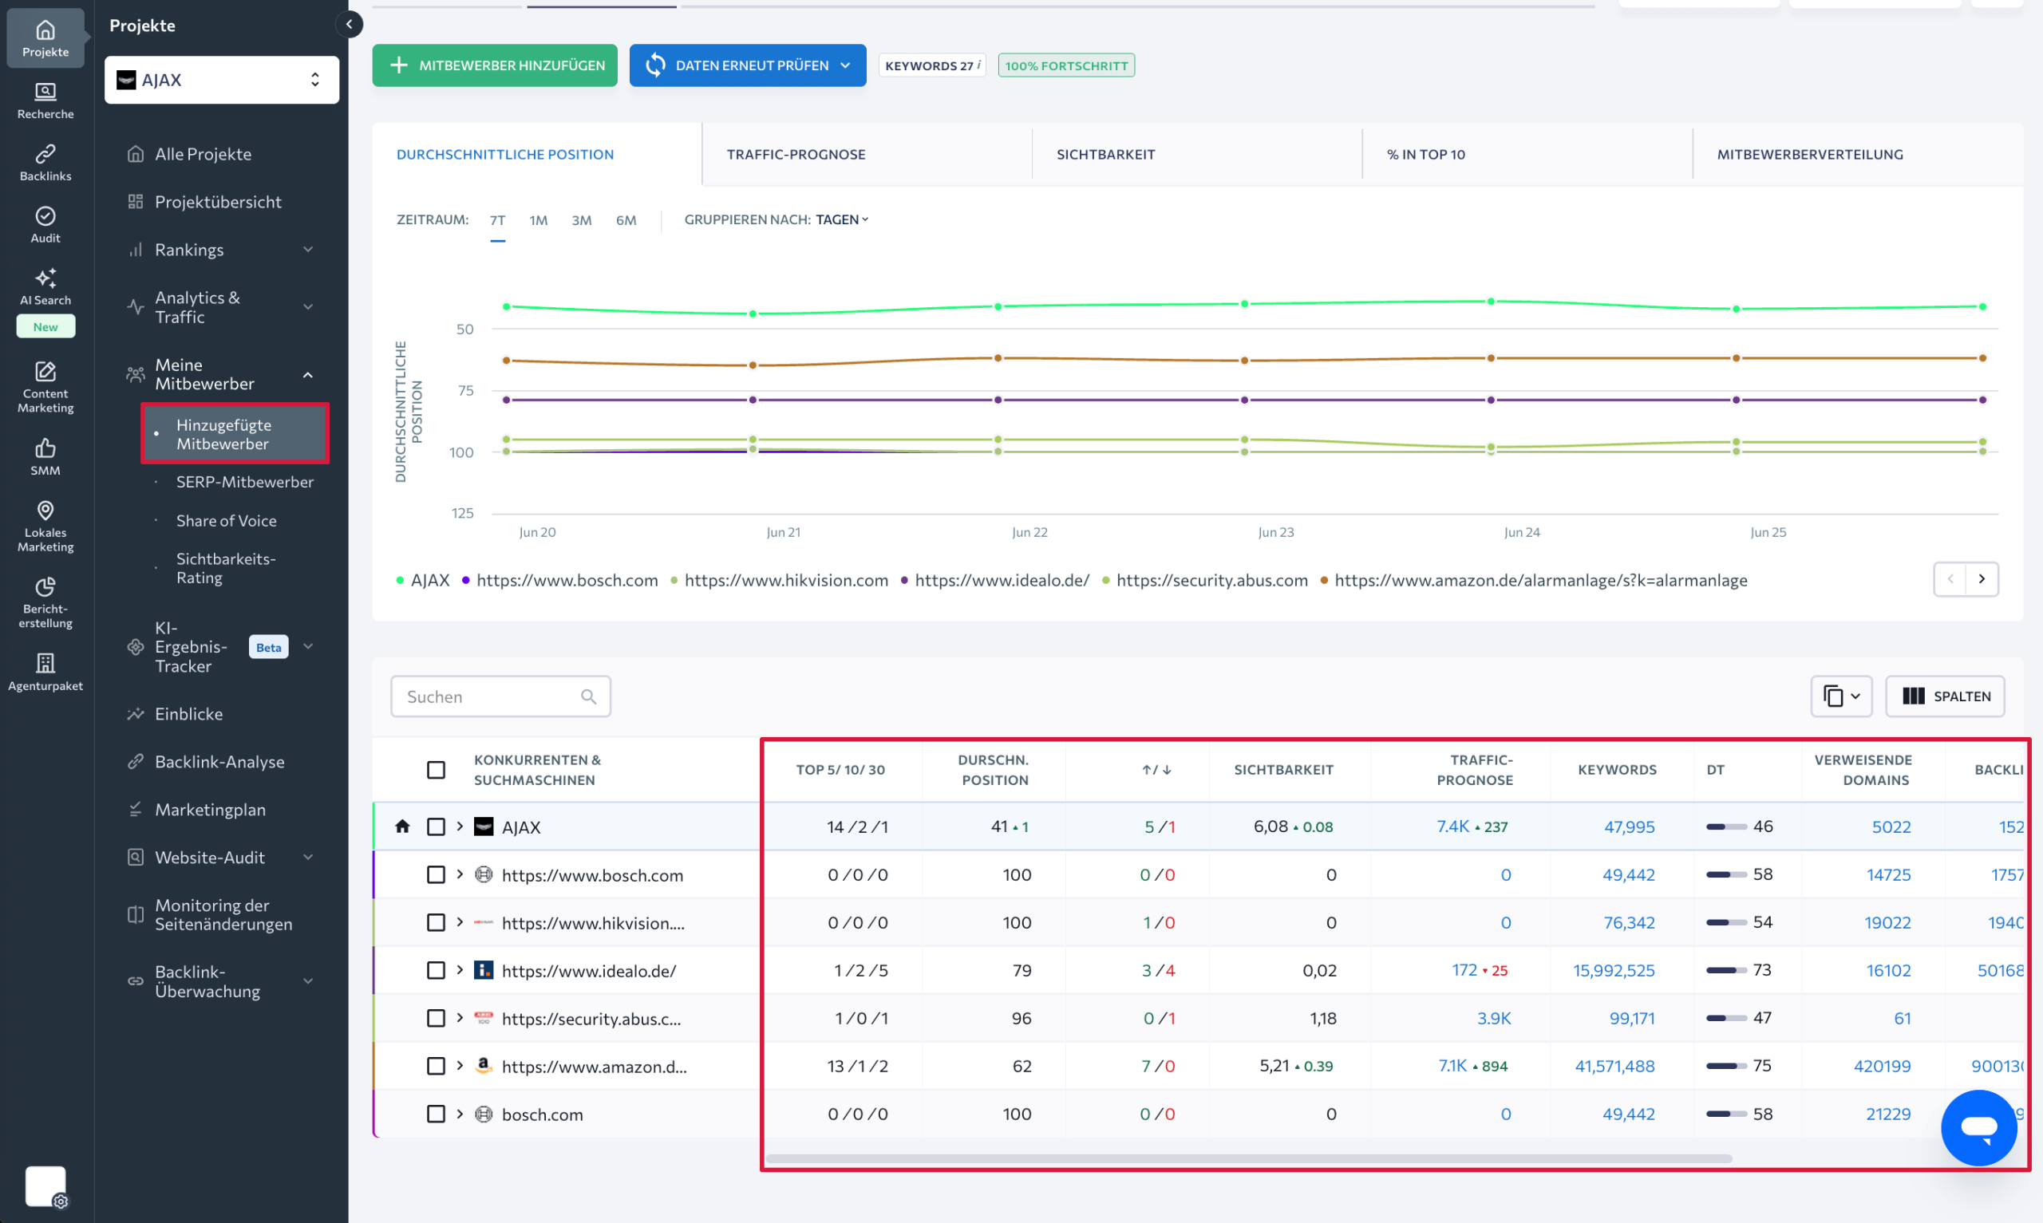Open the Projekte home icon
This screenshot has height=1223, width=2043.
45,38
